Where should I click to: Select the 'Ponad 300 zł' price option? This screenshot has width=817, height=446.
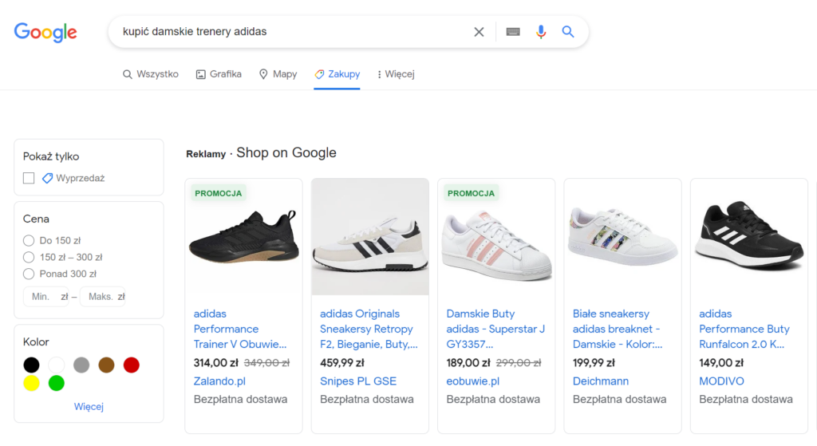pyautogui.click(x=29, y=274)
